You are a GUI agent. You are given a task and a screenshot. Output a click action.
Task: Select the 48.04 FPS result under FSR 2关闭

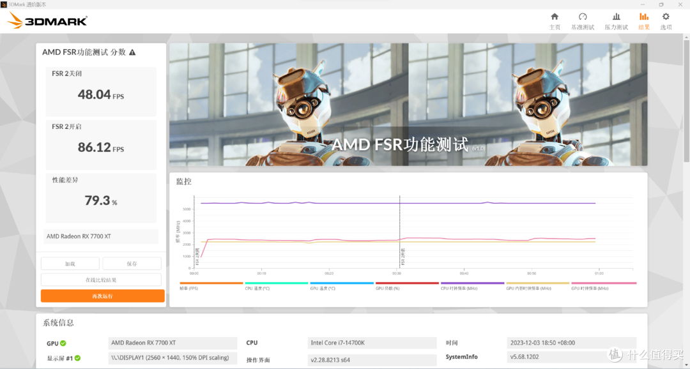click(101, 94)
